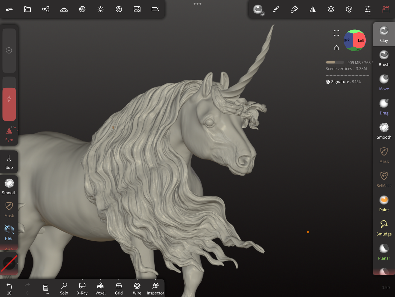Viewport: 395px width, 297px height.
Task: Select the Move tool
Action: pyautogui.click(x=384, y=82)
